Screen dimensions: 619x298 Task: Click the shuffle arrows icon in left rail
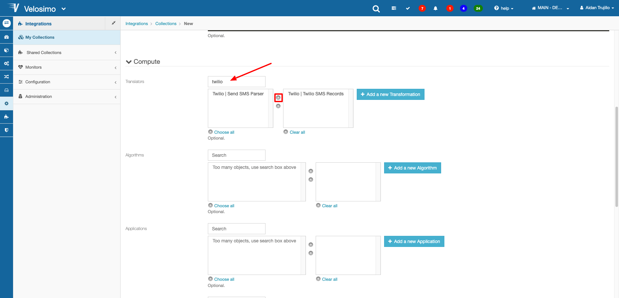7,77
